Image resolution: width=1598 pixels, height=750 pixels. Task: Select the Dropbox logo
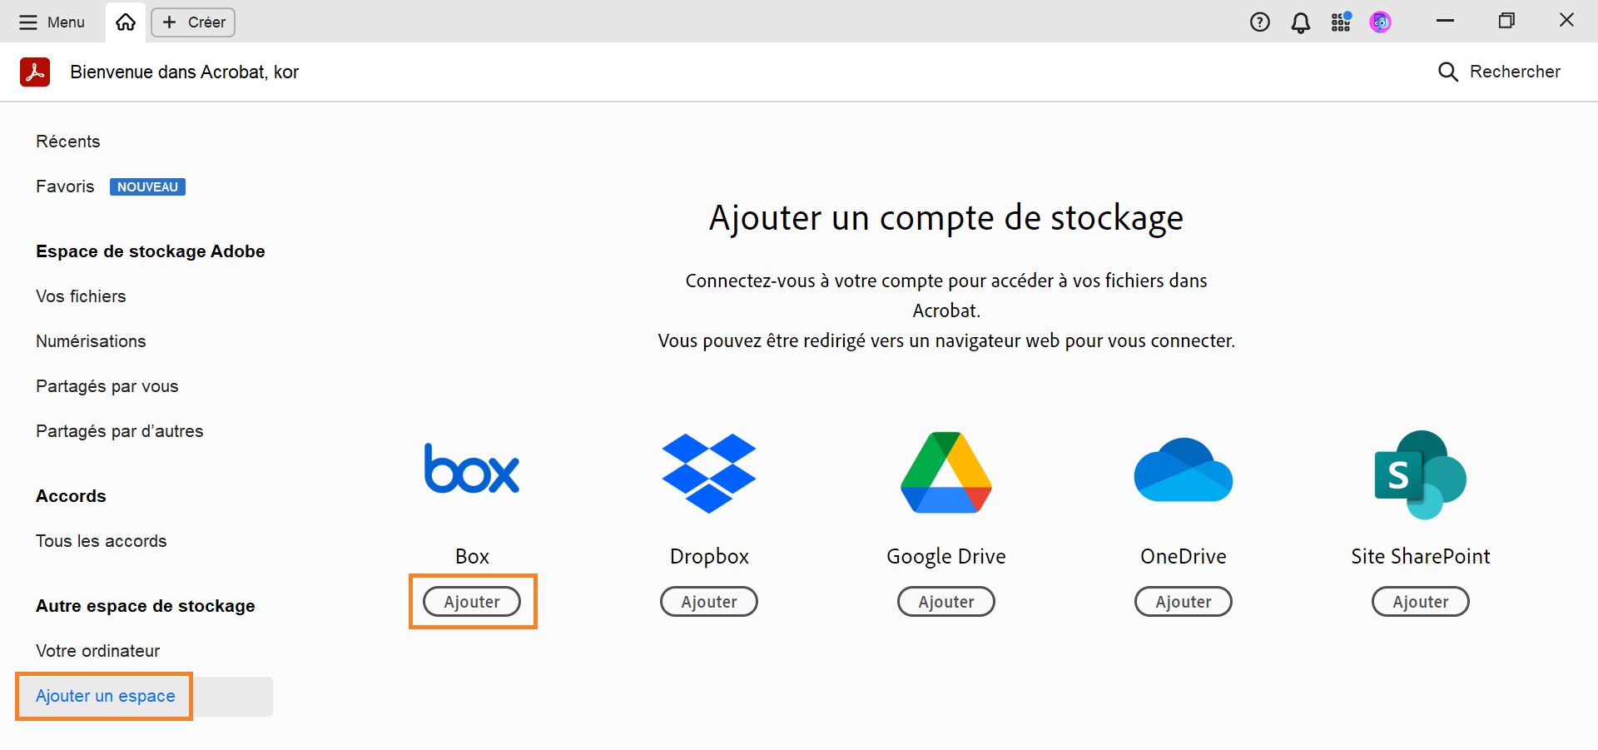click(x=708, y=473)
